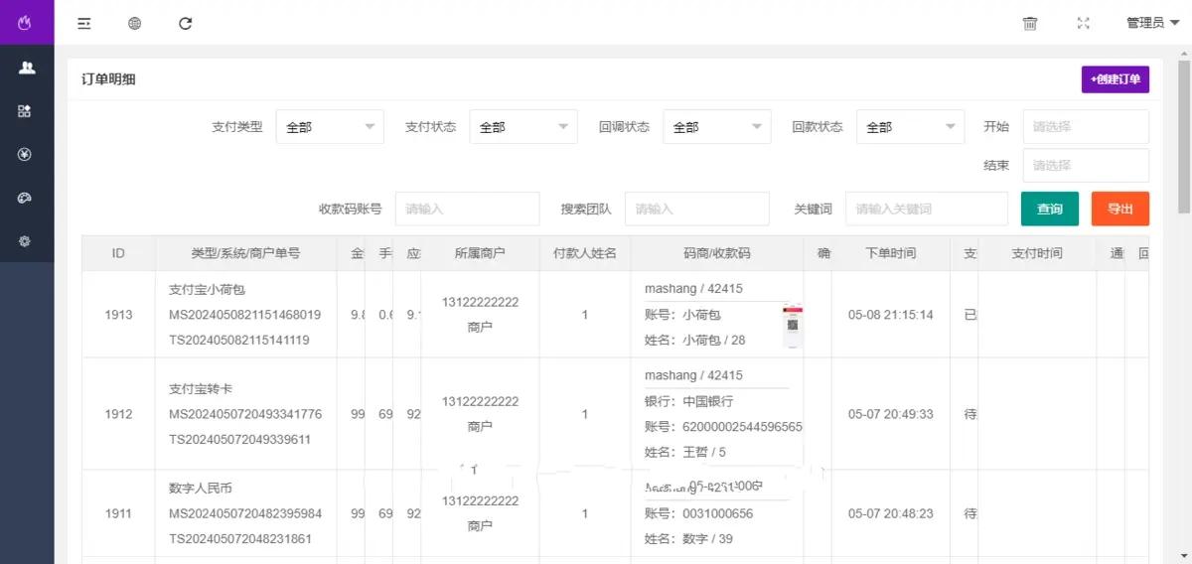Screen dimensions: 1192x564
Task: Click the green 查询 button
Action: pos(1050,209)
